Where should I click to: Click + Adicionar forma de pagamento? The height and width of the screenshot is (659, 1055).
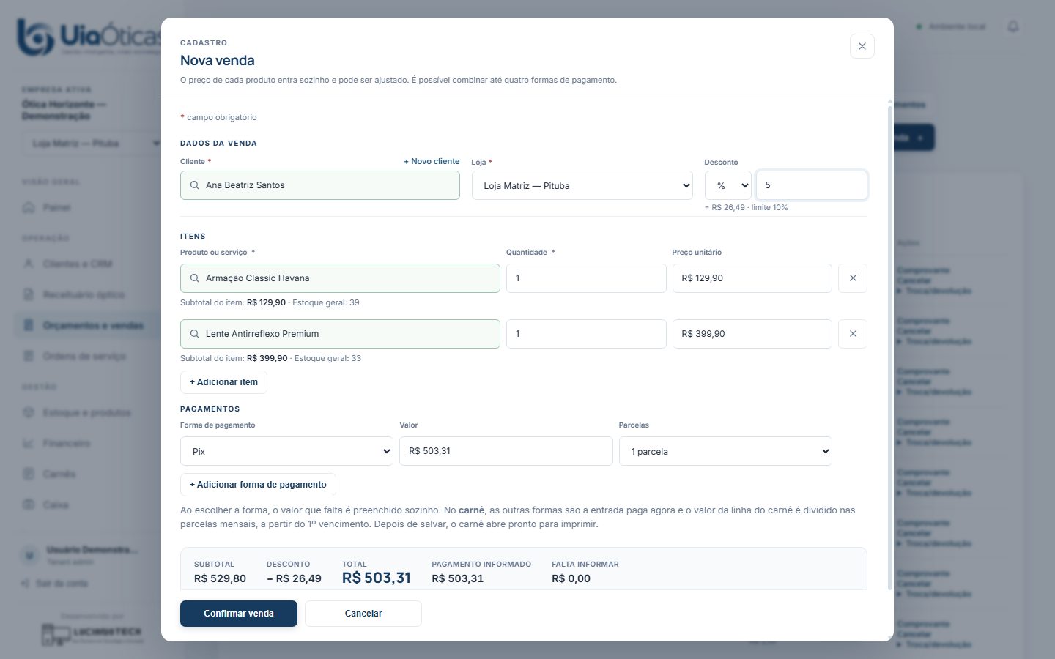tap(258, 485)
